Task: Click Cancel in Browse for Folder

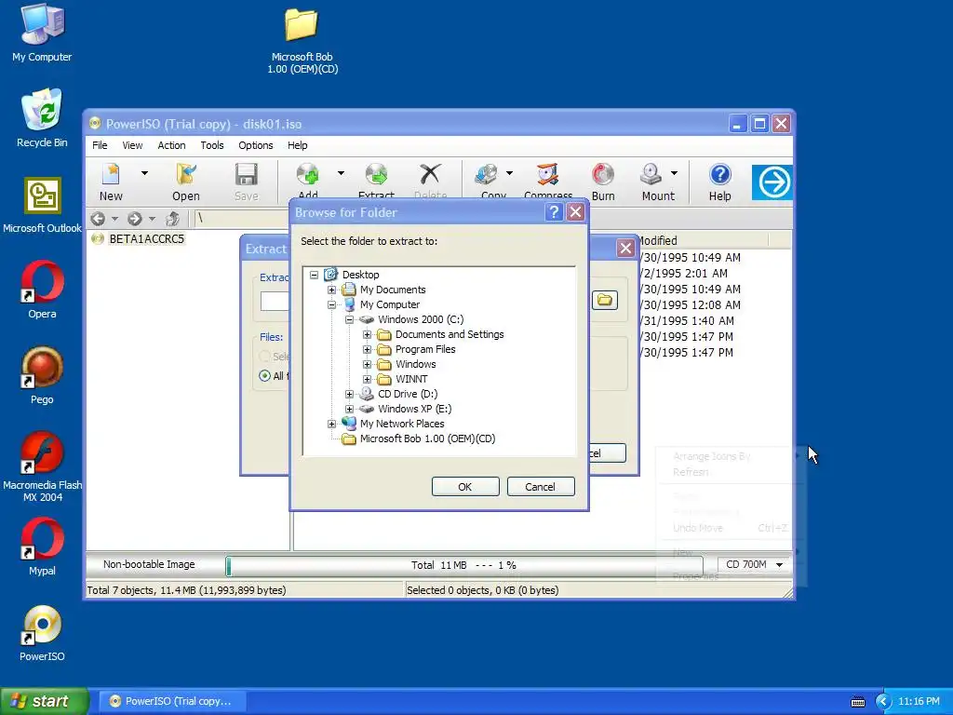Action: [x=541, y=486]
